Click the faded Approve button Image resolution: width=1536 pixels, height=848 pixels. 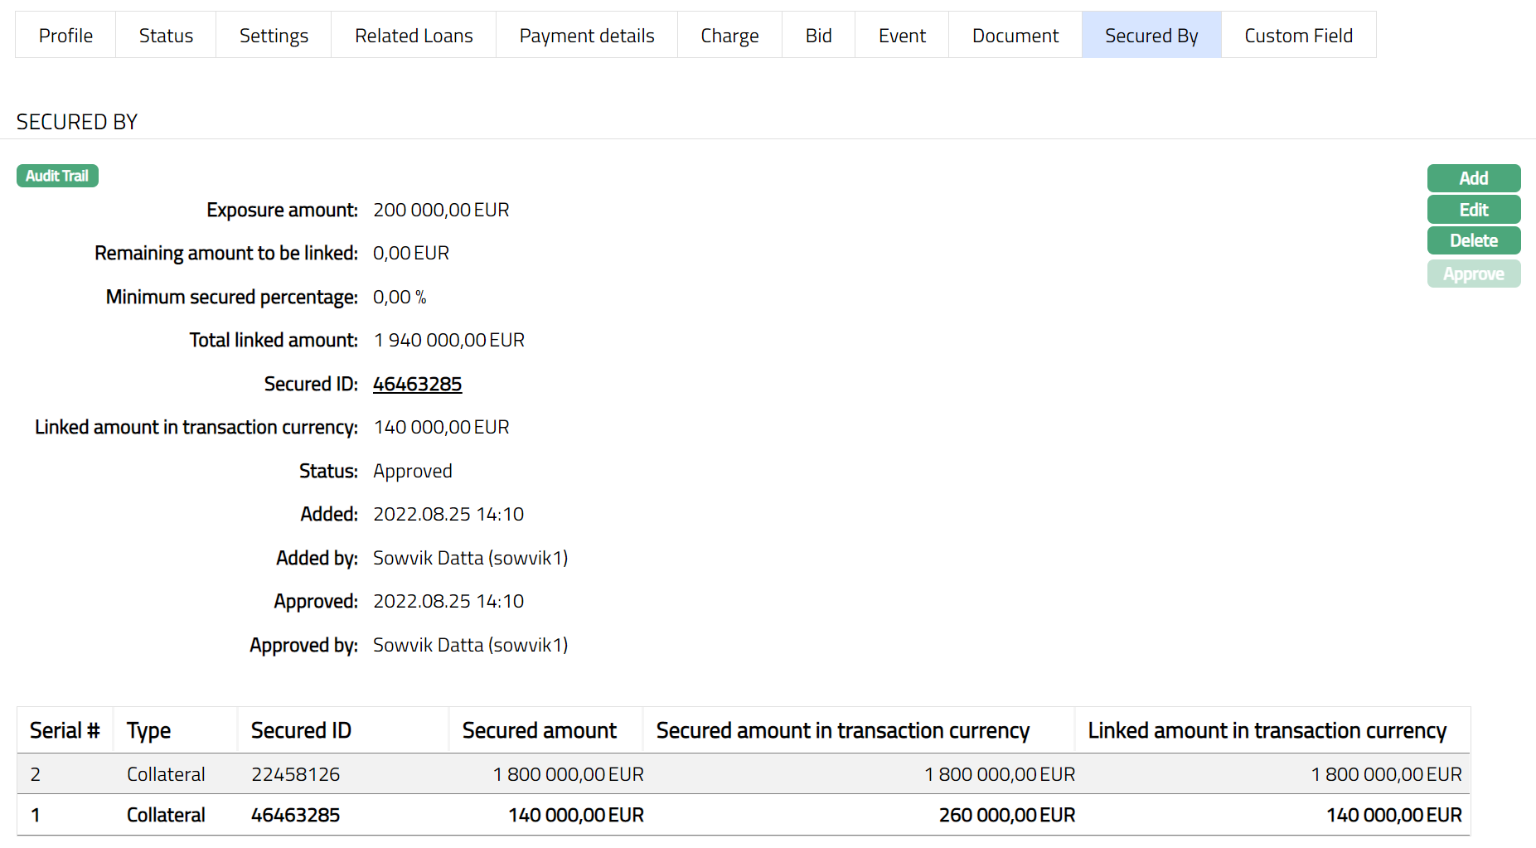coord(1473,274)
